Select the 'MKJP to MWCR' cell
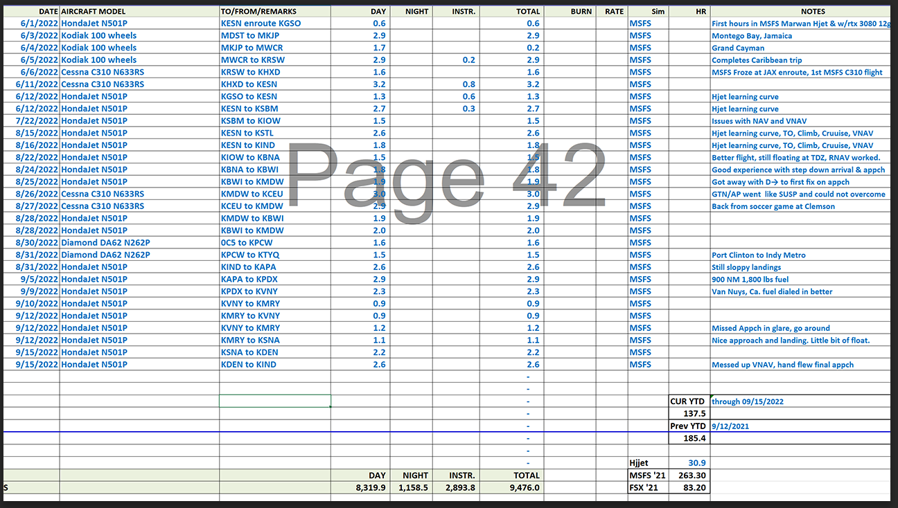898x508 pixels. point(275,48)
